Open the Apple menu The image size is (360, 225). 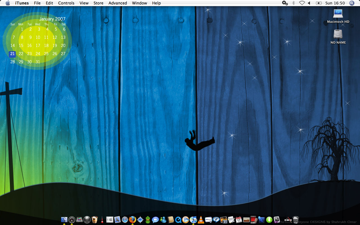point(8,3)
